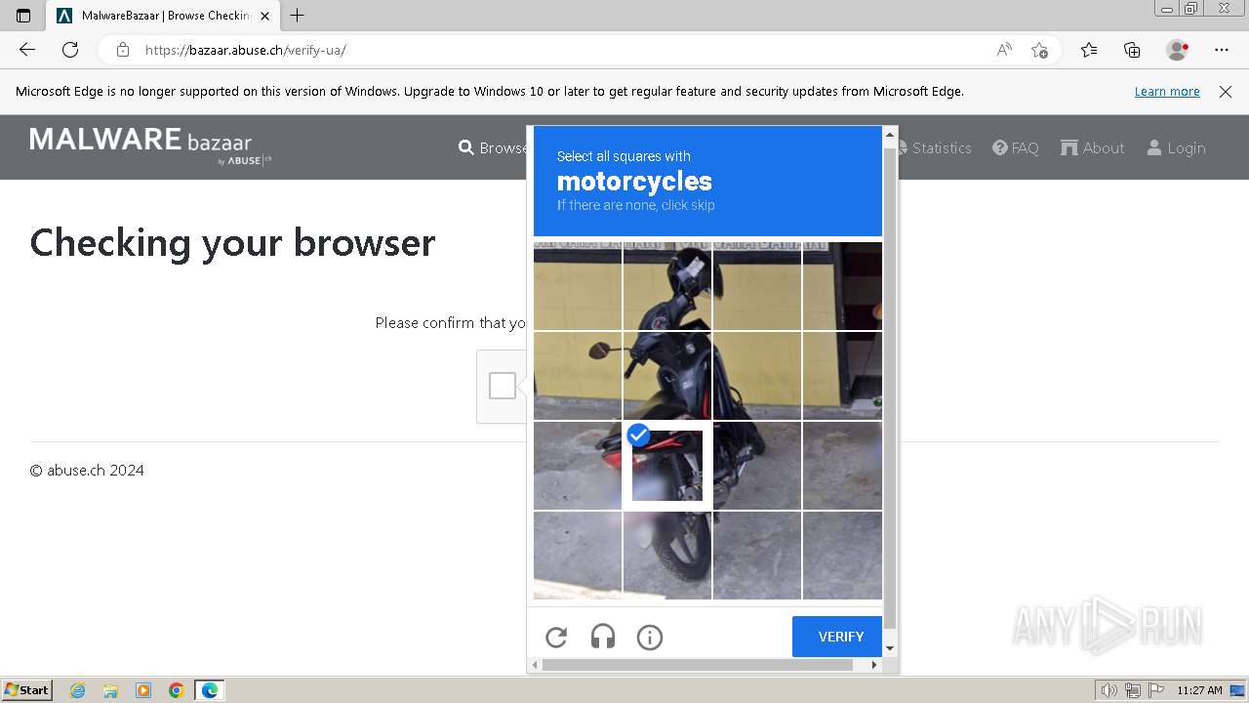Open the volume control tray icon
1249x703 pixels.
pyautogui.click(x=1108, y=690)
